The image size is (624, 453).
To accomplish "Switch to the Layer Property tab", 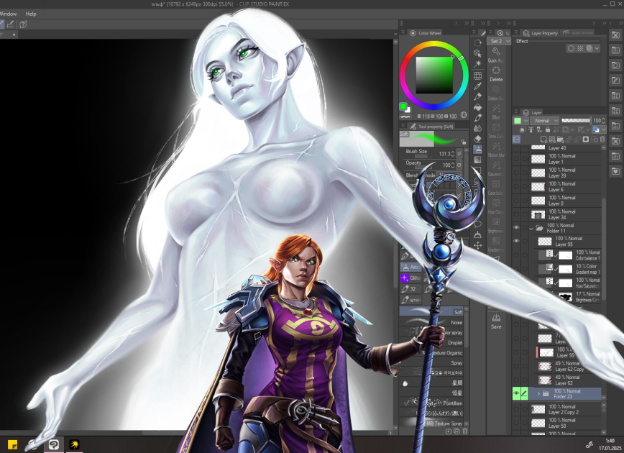I will pyautogui.click(x=541, y=33).
